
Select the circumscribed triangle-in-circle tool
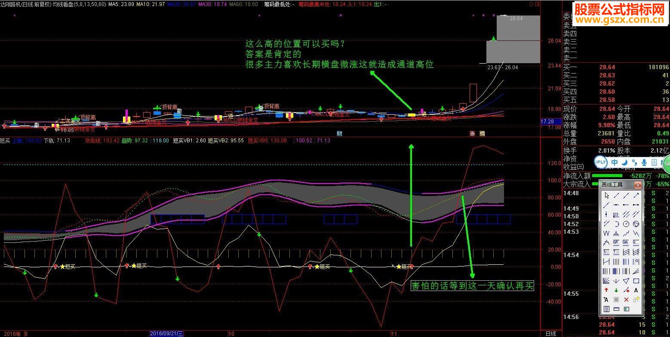point(636,224)
